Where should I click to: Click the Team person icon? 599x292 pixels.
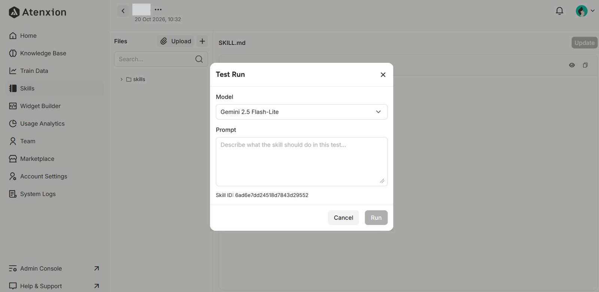coord(13,141)
